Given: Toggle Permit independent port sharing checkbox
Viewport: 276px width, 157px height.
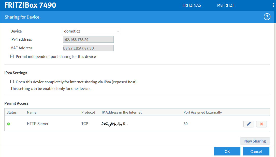Looking at the screenshot, I should coord(12,56).
